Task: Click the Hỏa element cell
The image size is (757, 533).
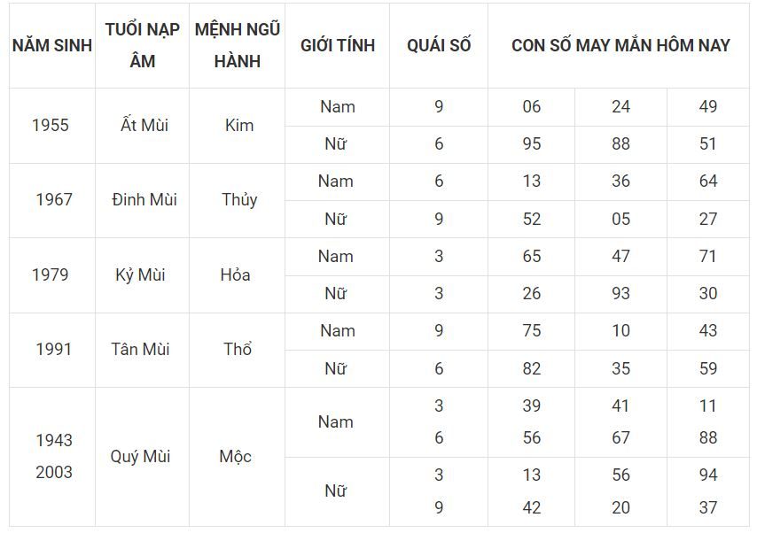Action: coord(237,275)
